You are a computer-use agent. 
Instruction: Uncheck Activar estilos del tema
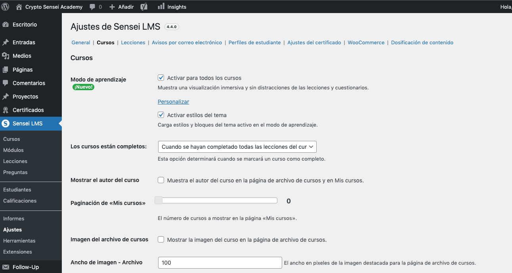point(161,115)
